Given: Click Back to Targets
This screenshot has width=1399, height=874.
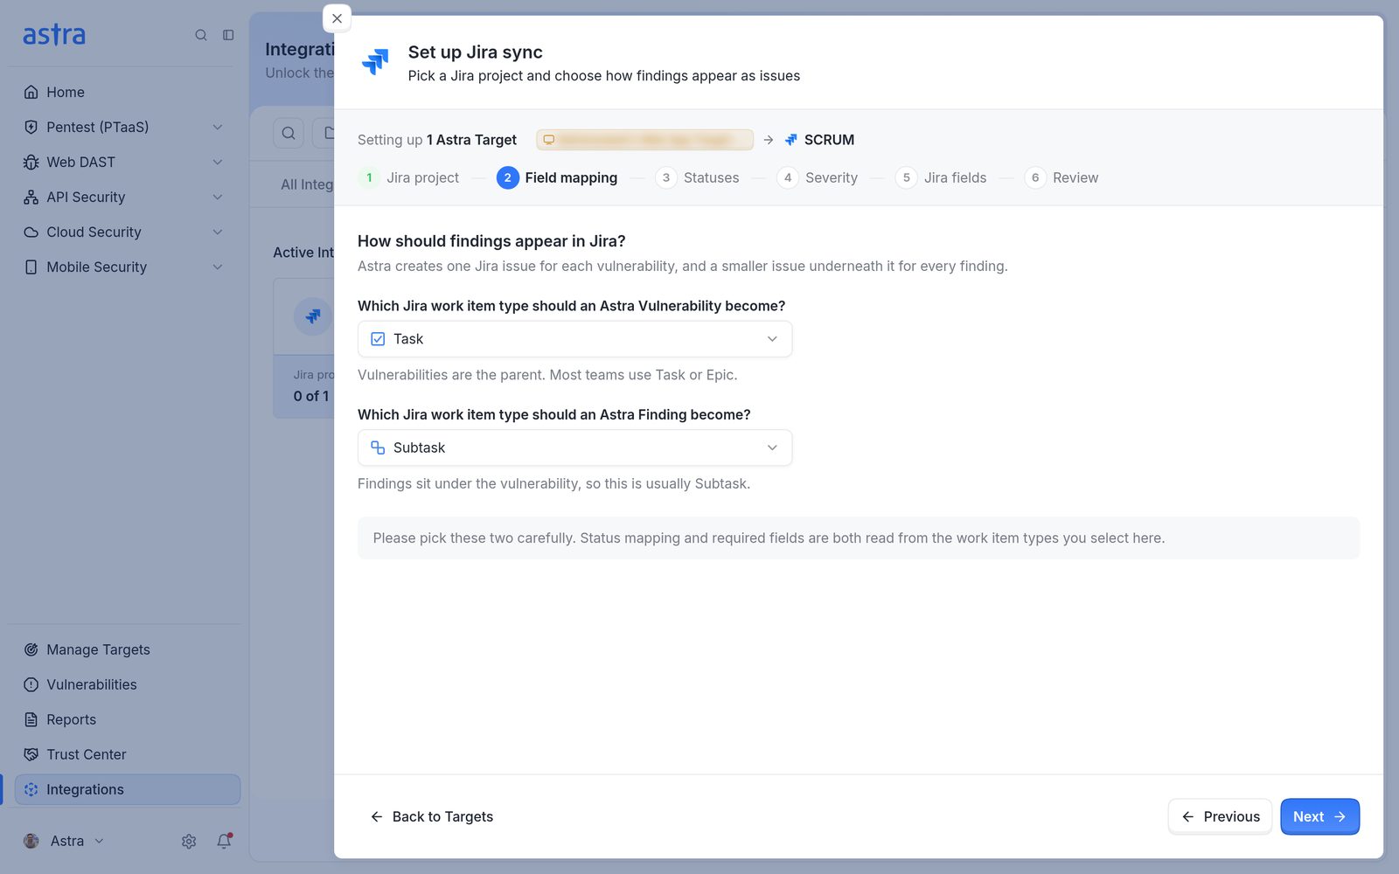Looking at the screenshot, I should [x=432, y=816].
